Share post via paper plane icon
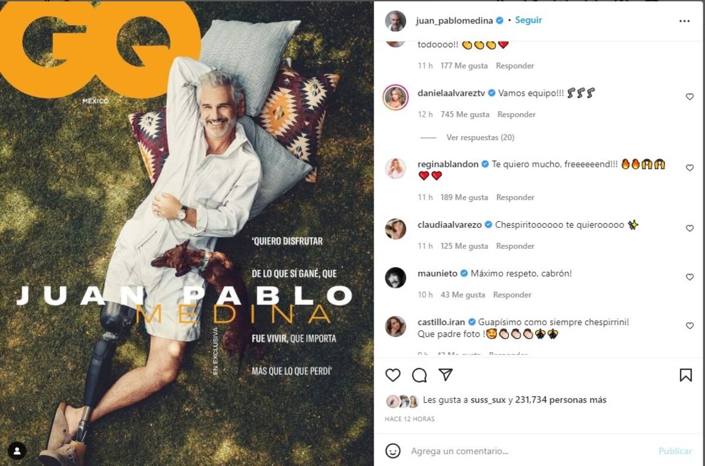Screen dimensions: 705x466 pos(446,374)
